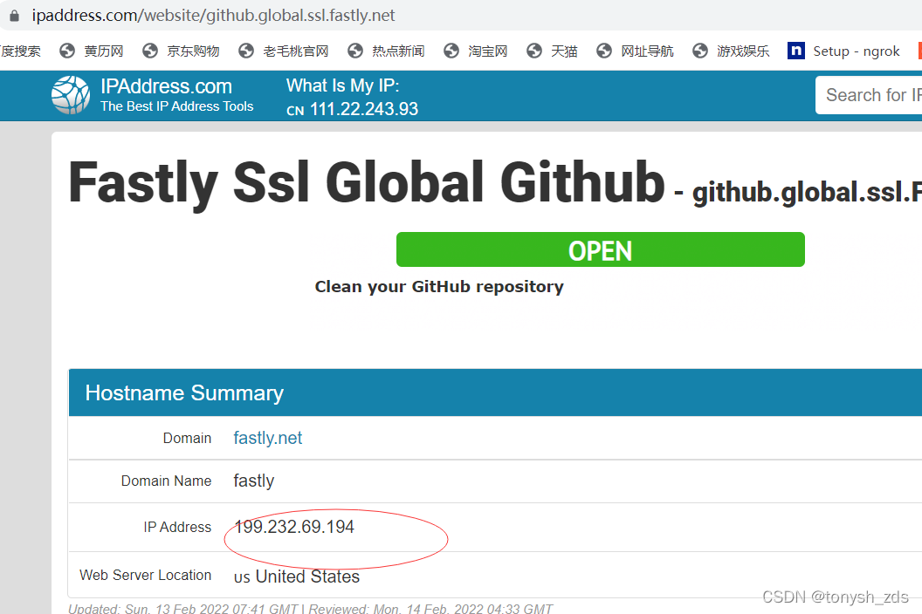Click the globe icon beside 热点新闻

point(355,51)
